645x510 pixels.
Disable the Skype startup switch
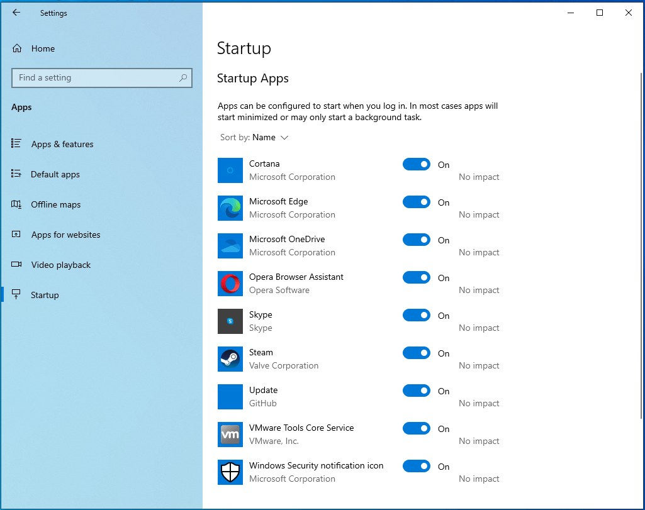tap(416, 315)
